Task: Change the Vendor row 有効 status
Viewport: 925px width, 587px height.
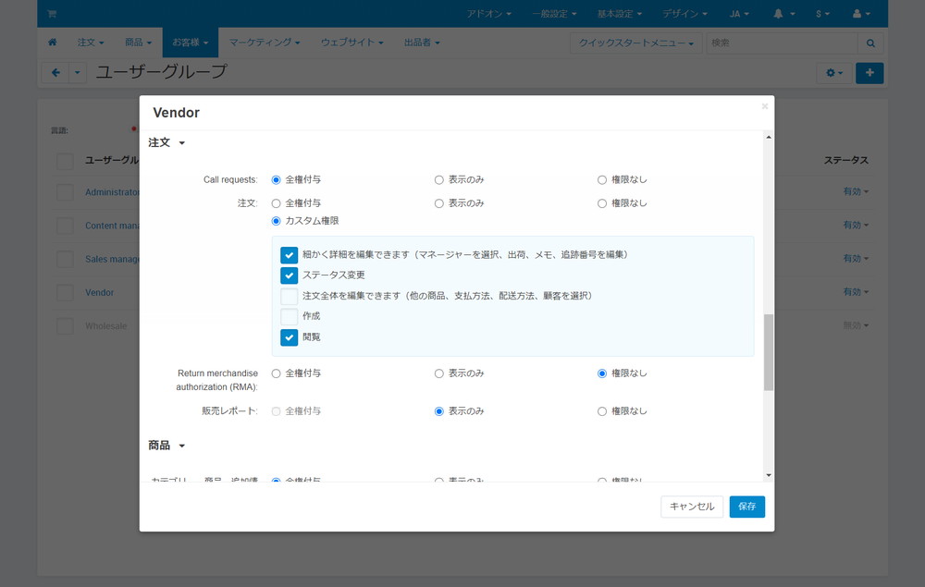Action: pos(856,292)
